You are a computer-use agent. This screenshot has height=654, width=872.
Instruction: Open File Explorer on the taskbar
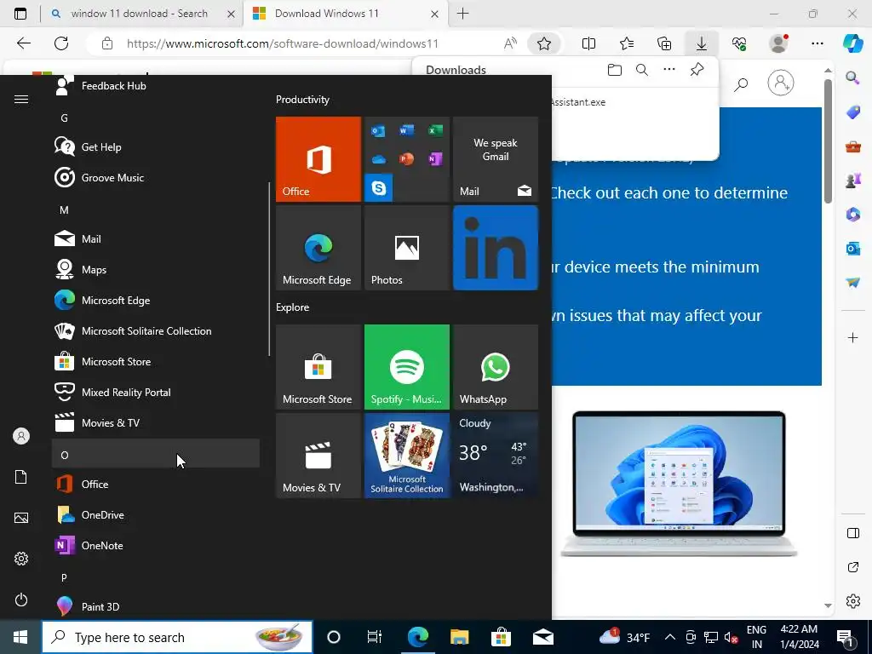coord(459,637)
